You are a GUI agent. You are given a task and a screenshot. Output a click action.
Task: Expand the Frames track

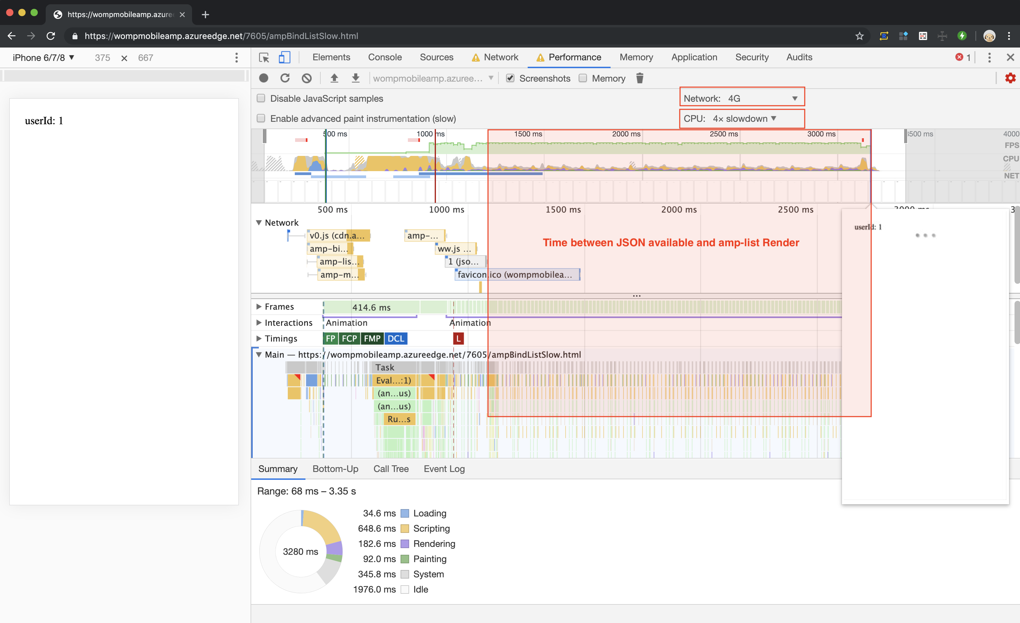point(259,307)
